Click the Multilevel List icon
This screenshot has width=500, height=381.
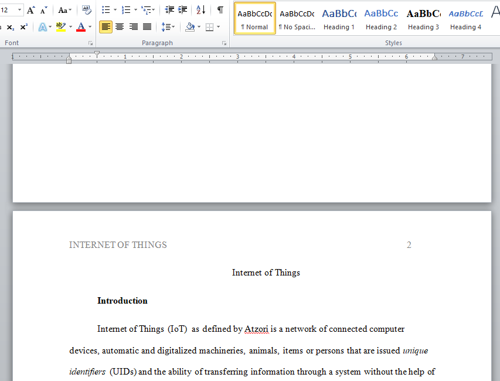point(146,10)
